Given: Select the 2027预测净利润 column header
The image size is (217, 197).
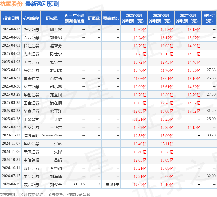Looking at the screenshot, I should pos(188,18).
